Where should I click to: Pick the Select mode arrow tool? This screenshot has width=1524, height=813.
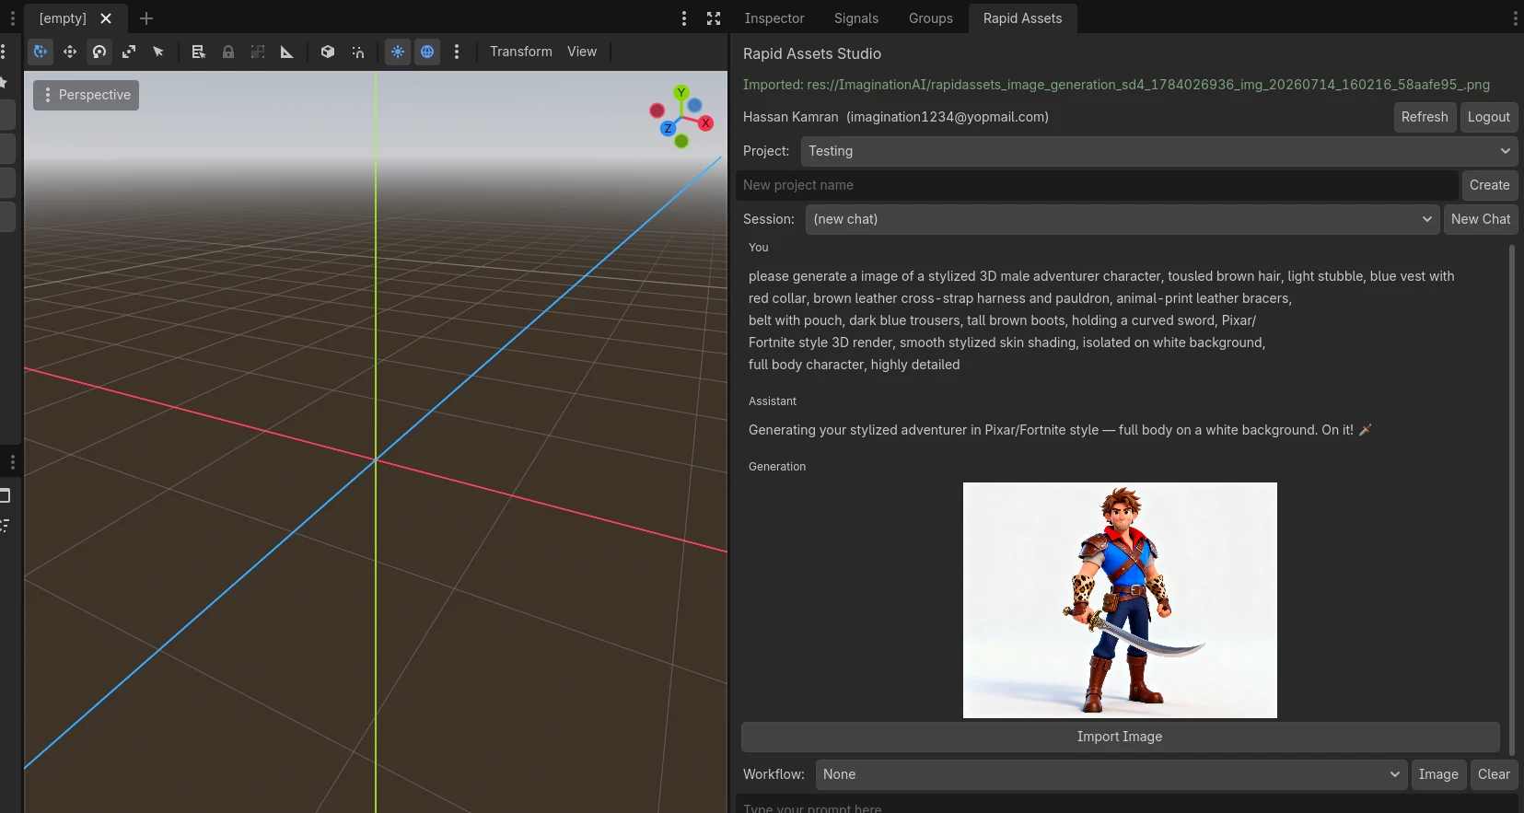[158, 52]
